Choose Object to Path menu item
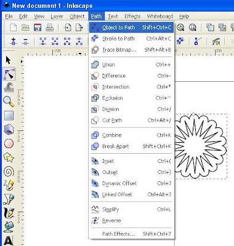 [131, 28]
